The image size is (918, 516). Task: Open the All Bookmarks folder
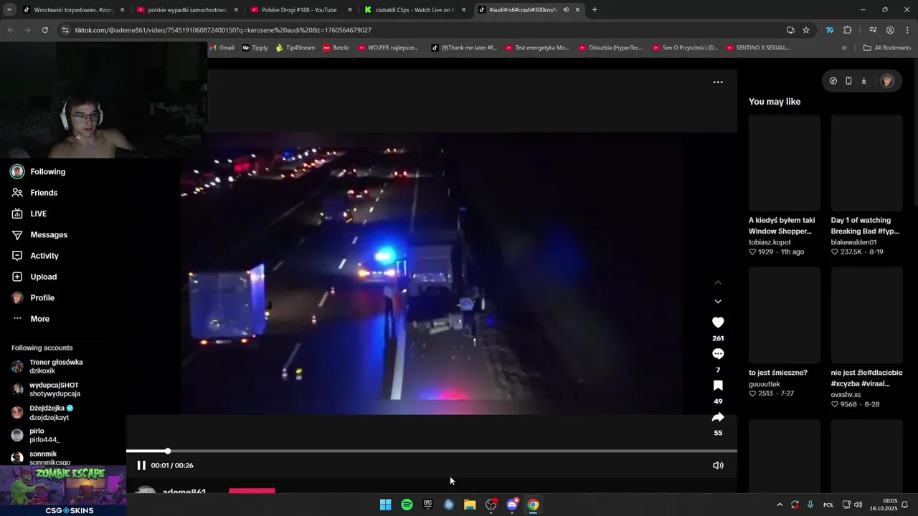887,48
